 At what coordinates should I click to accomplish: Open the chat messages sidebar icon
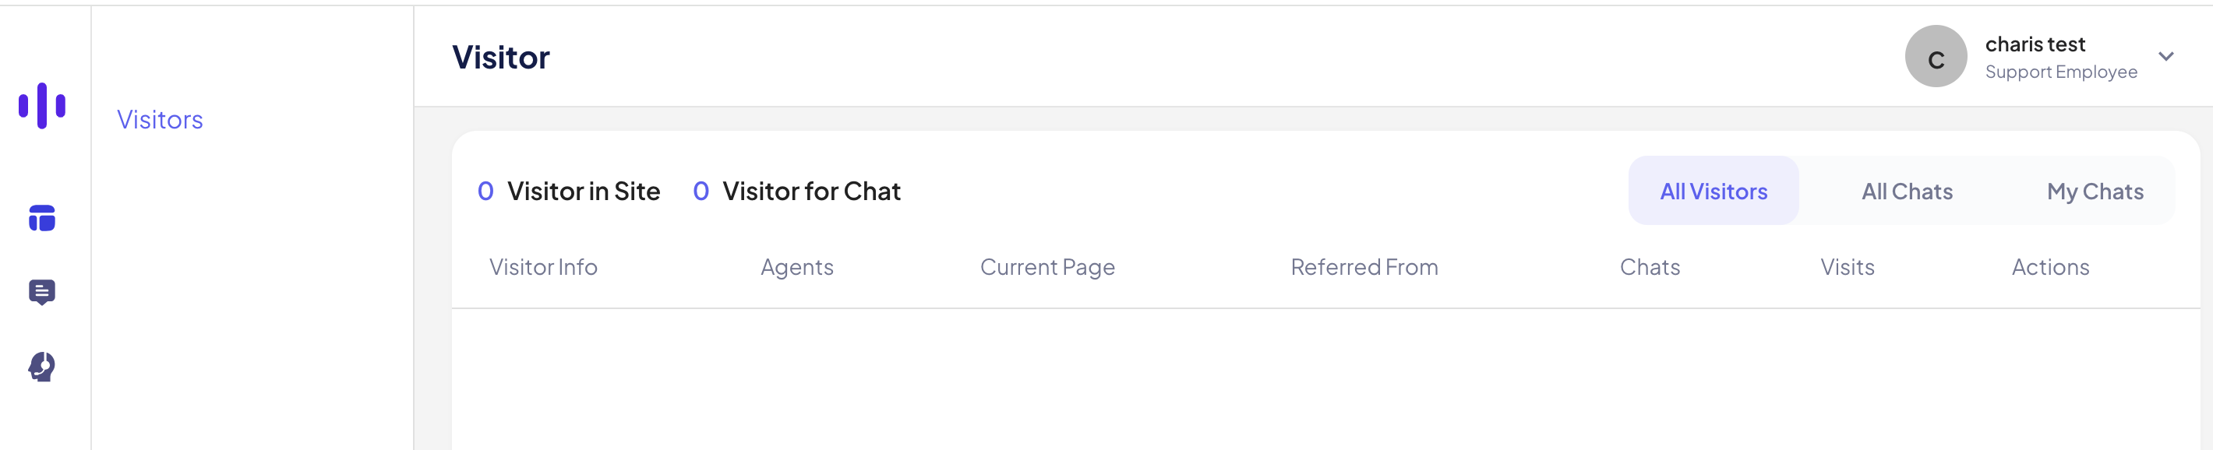[42, 292]
